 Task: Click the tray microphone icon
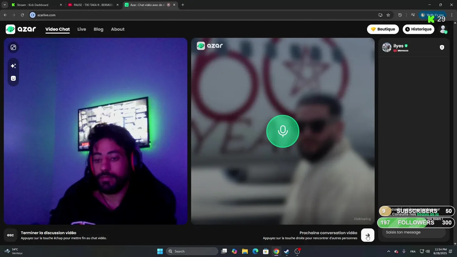pos(404,251)
